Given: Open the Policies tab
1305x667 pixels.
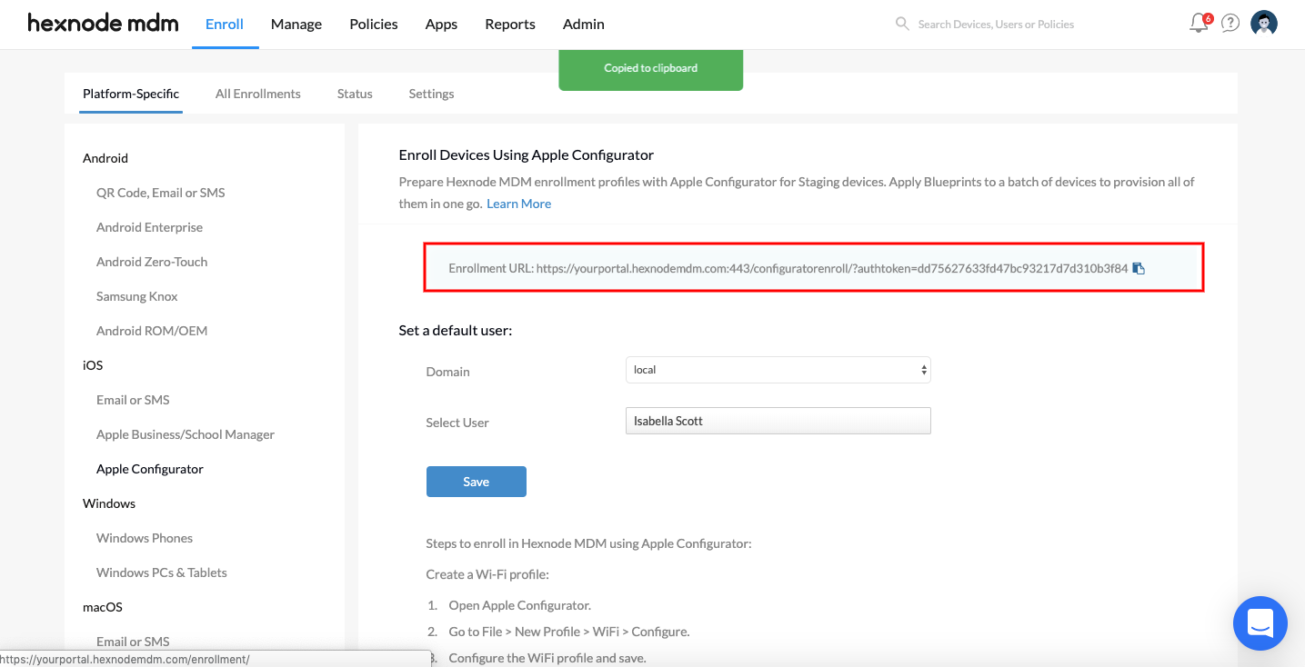Looking at the screenshot, I should point(374,24).
